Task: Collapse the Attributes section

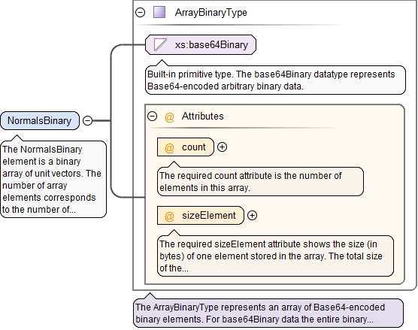Action: (152, 117)
